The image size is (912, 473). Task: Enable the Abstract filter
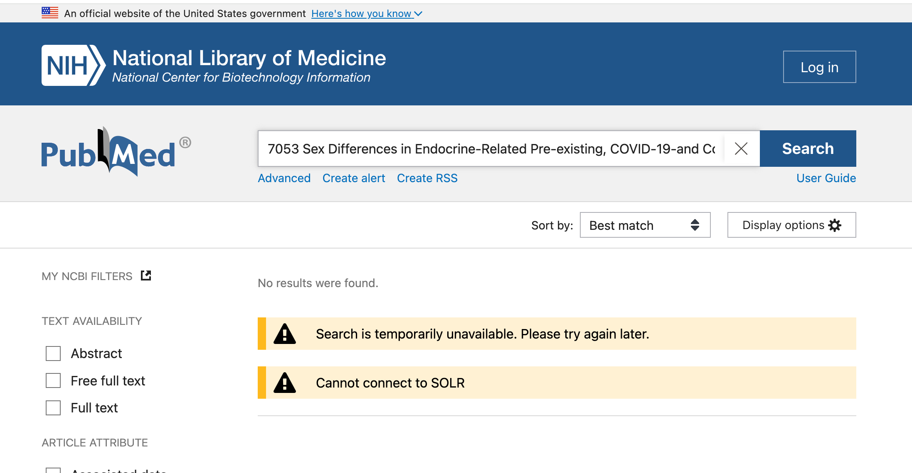pyautogui.click(x=53, y=354)
